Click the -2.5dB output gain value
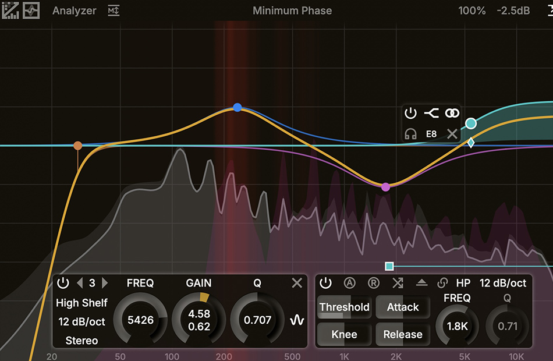Screen dimensions: 553x361 click(513, 10)
